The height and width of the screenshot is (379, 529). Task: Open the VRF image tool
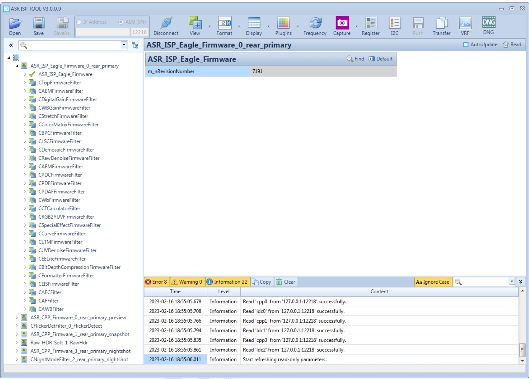pos(465,23)
